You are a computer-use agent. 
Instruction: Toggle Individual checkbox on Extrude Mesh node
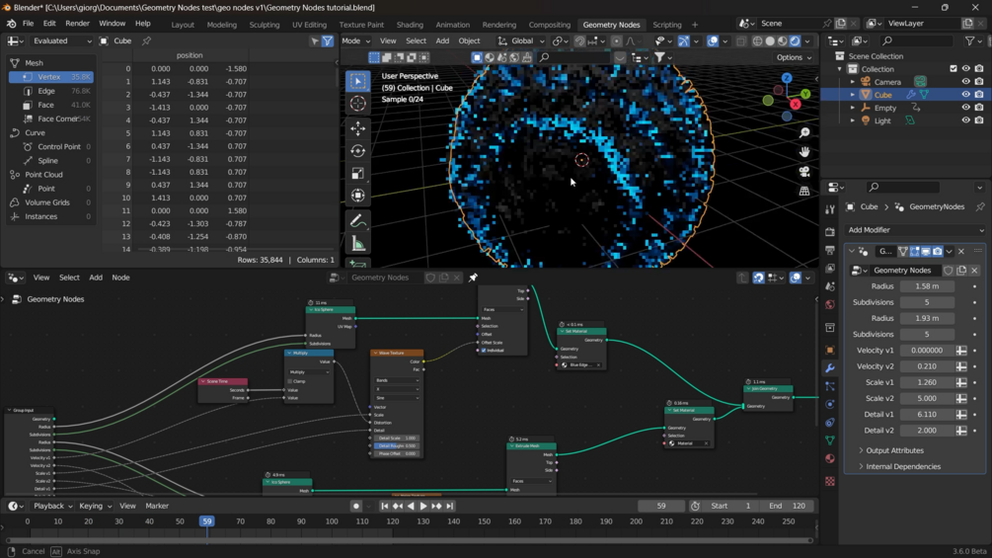pyautogui.click(x=484, y=350)
